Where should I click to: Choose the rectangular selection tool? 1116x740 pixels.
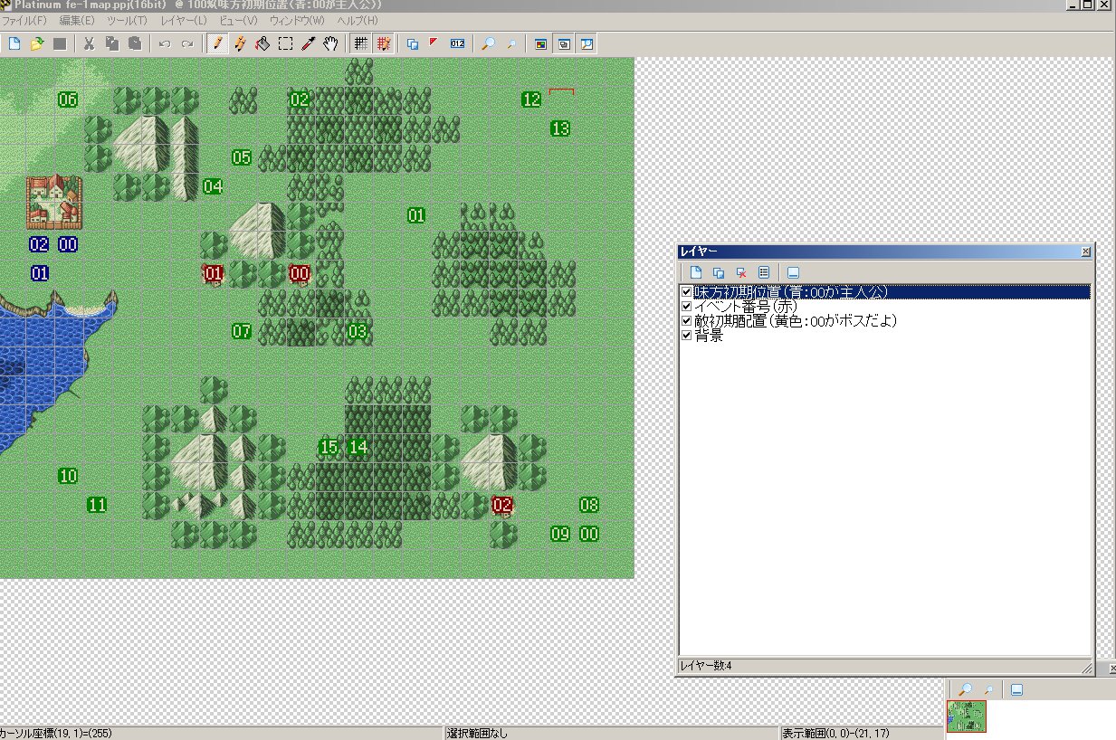[285, 43]
